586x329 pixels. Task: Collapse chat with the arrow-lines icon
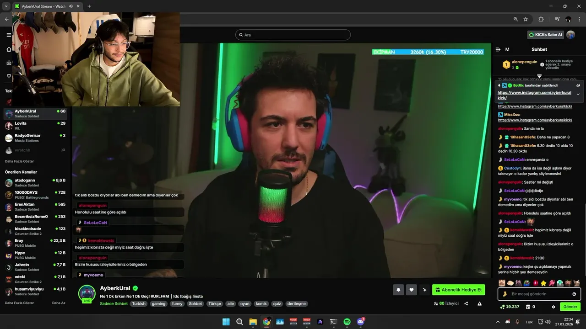coord(498,49)
